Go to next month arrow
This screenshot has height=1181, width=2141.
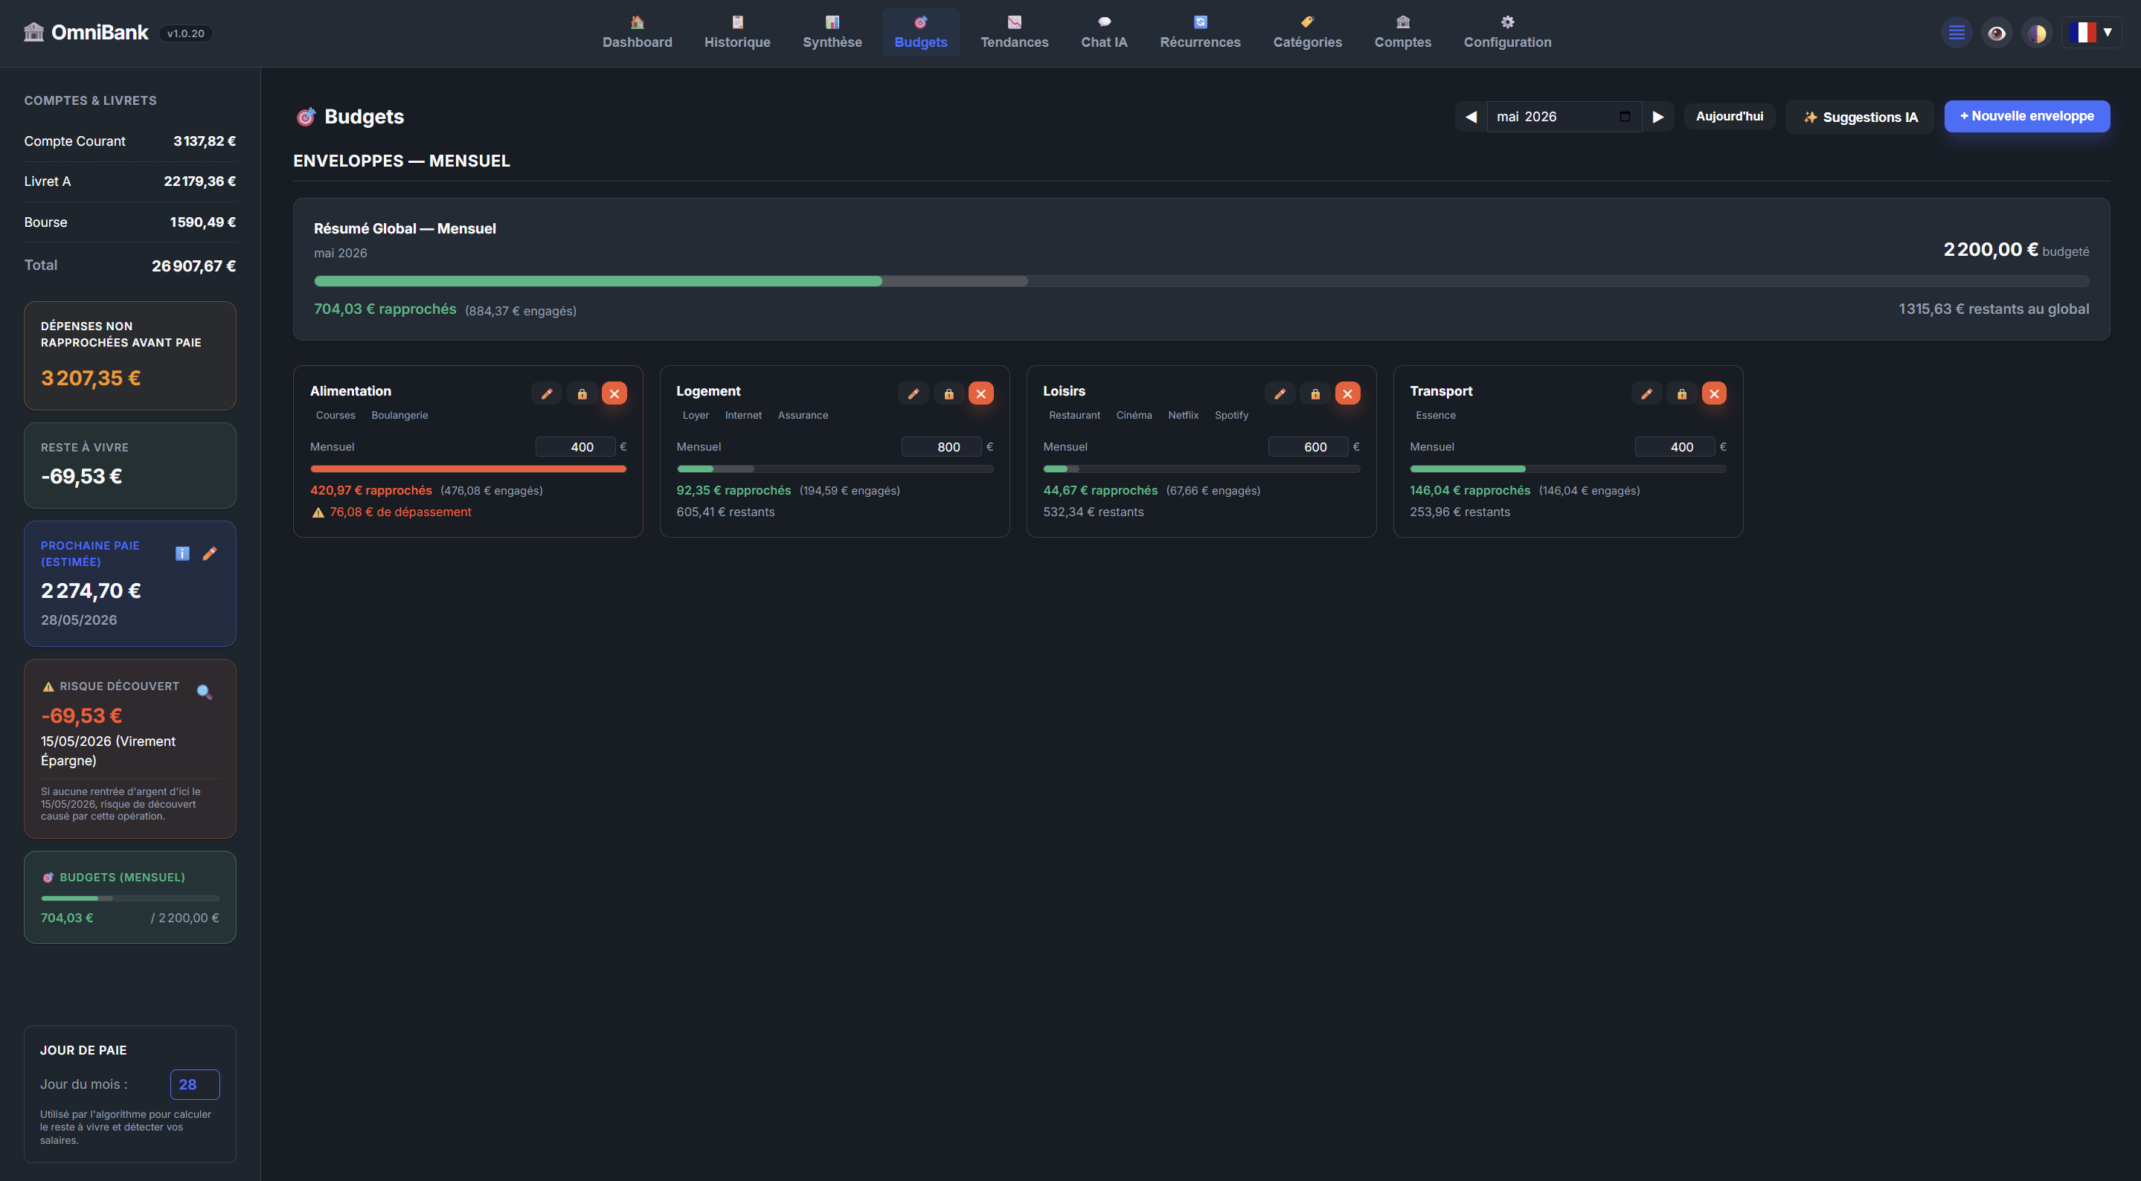click(x=1657, y=116)
